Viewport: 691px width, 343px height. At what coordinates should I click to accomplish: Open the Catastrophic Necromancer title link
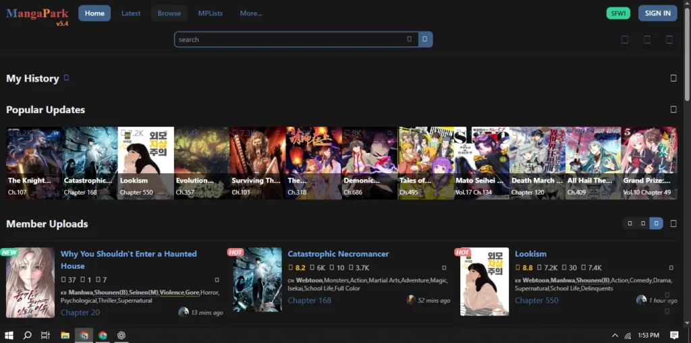[338, 254]
